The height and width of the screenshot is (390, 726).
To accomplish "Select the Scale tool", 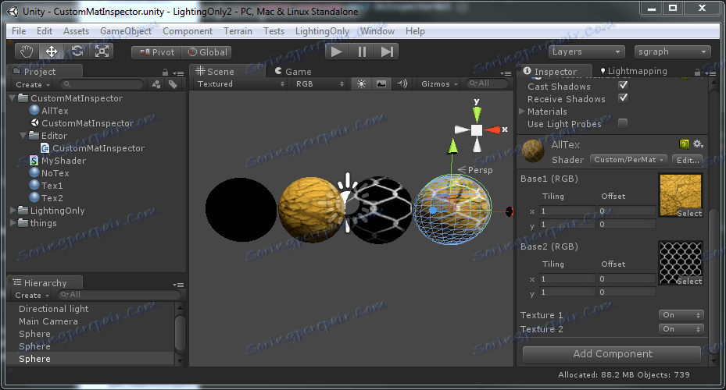I will click(x=102, y=51).
